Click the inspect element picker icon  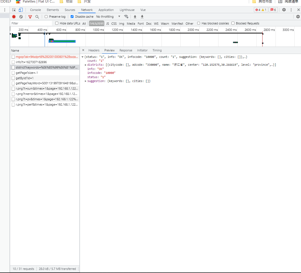pyautogui.click(x=14, y=10)
